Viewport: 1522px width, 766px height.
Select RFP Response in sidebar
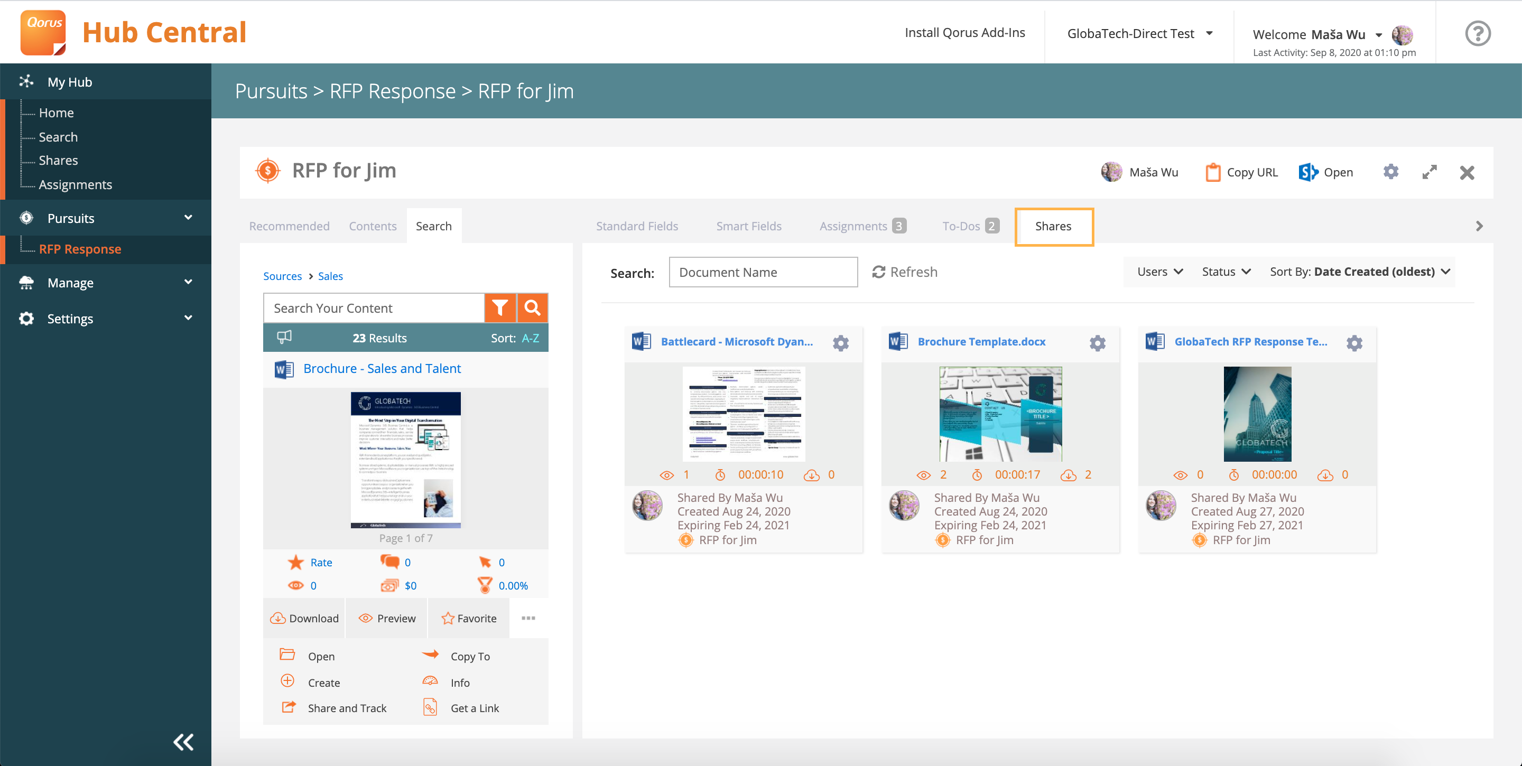tap(80, 249)
